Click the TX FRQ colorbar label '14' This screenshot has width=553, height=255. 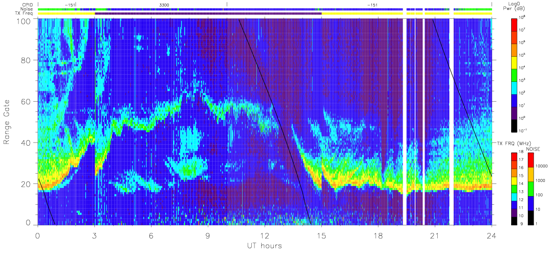[521, 183]
